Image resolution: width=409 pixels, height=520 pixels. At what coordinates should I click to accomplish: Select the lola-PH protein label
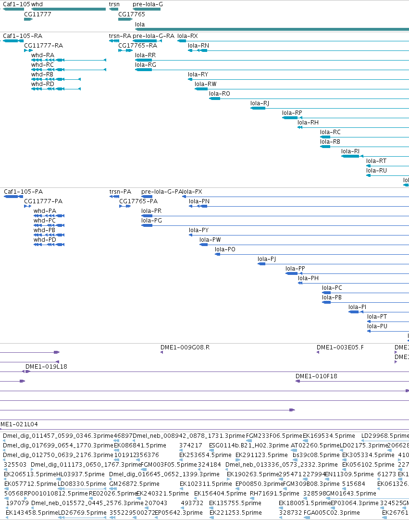[x=308, y=278]
